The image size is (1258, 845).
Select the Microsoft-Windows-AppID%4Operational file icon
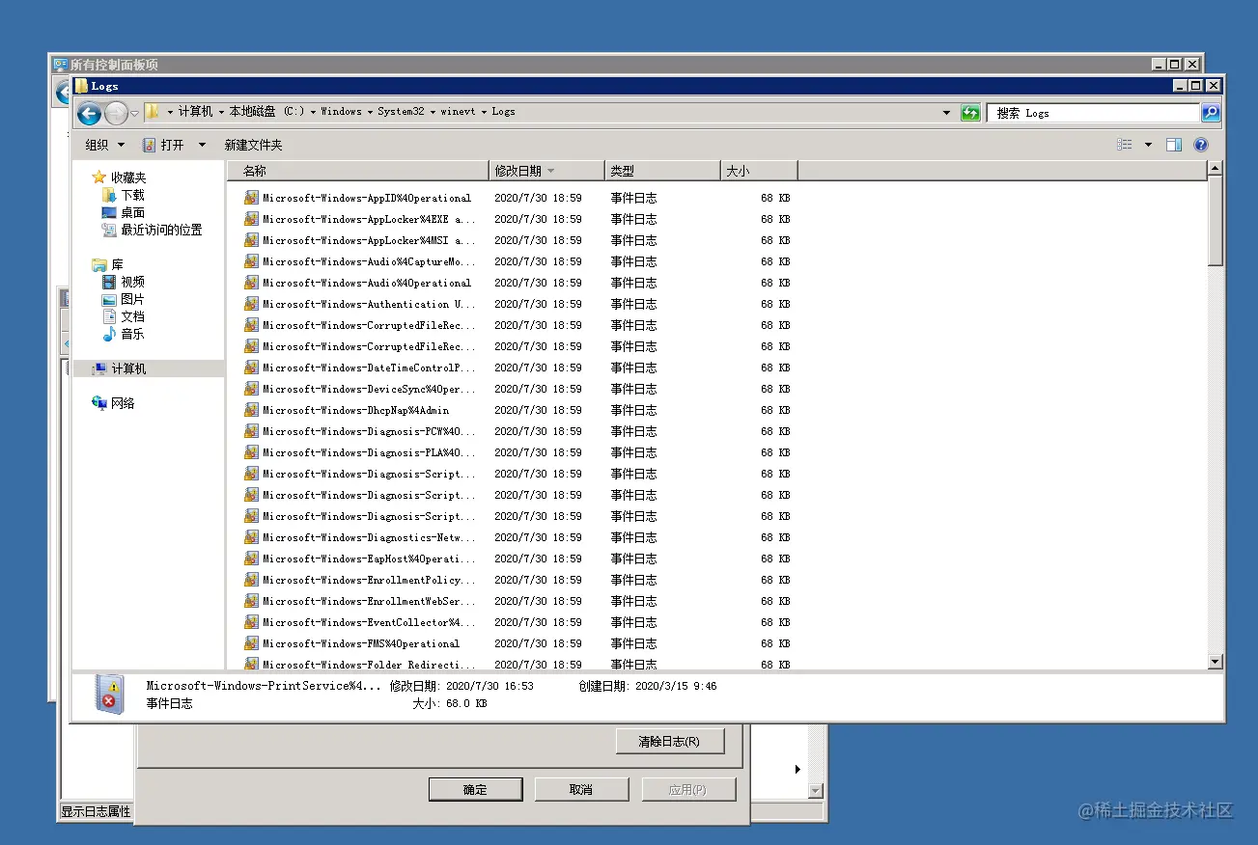coord(251,198)
